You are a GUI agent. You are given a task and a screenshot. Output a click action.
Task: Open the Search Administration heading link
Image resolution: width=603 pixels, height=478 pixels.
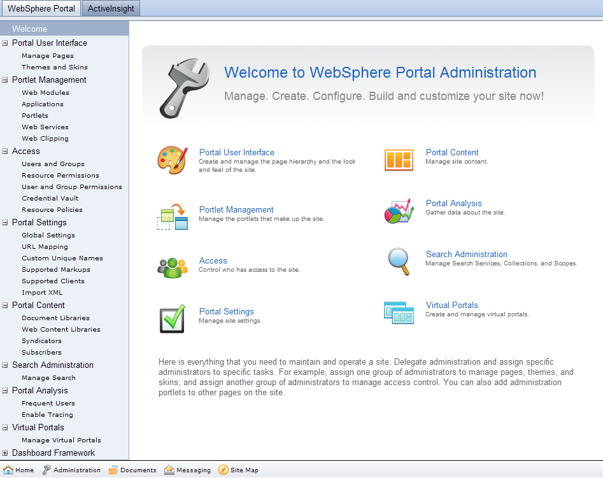pos(467,254)
